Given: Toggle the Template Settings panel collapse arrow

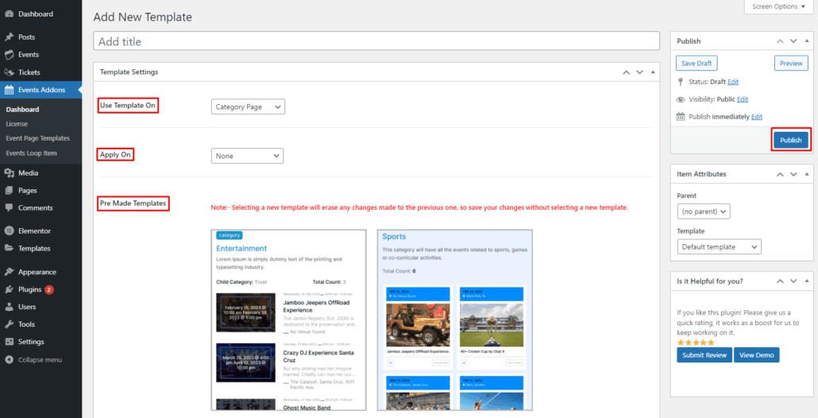Looking at the screenshot, I should pyautogui.click(x=653, y=72).
